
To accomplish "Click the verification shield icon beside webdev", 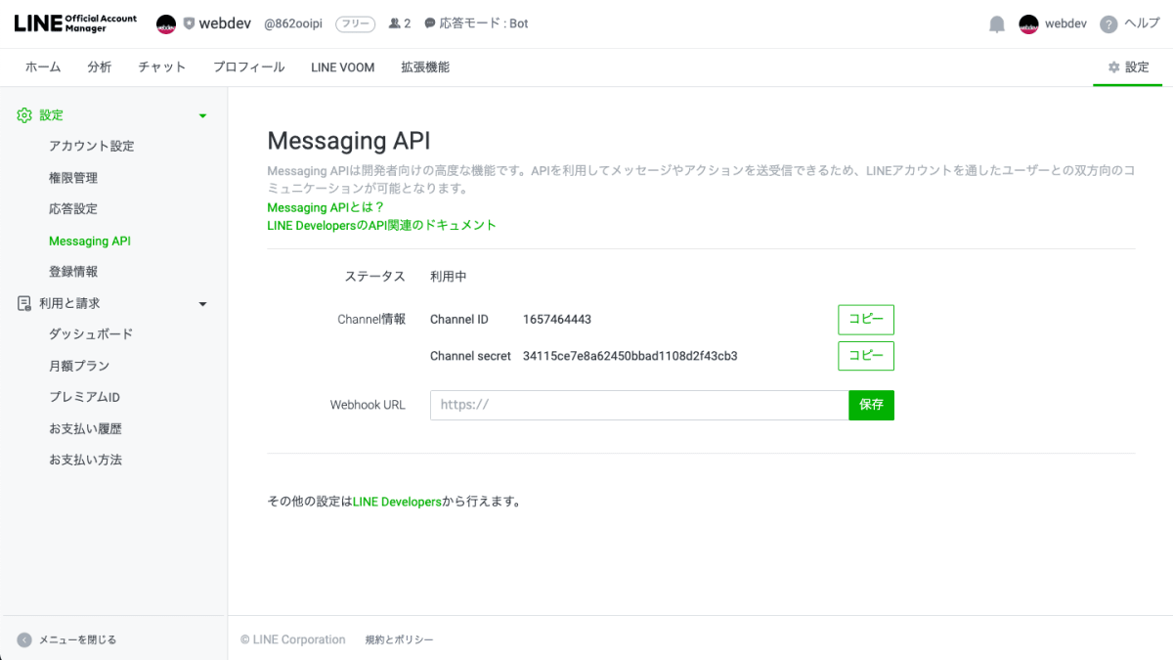I will (x=189, y=23).
